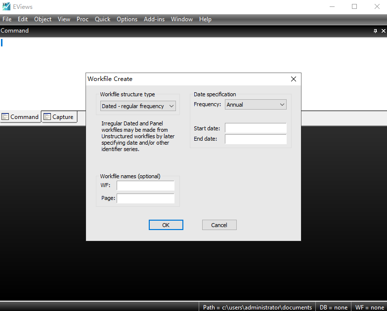Cancel the Workfile Create dialog
Screen dimensions: 387x311
pyautogui.click(x=219, y=225)
